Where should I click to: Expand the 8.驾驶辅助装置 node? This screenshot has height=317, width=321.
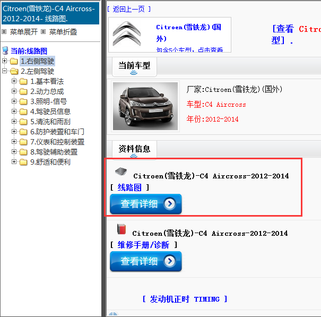[x=14, y=151]
